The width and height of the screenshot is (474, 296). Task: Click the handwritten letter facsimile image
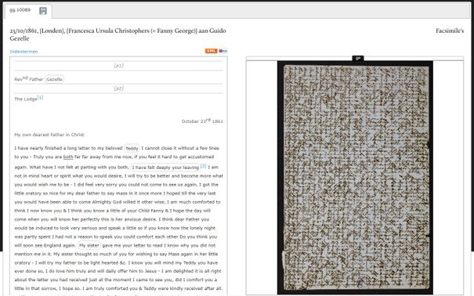click(x=355, y=177)
